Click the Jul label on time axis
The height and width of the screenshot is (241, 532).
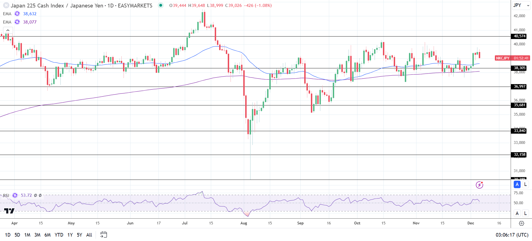[x=185, y=223]
